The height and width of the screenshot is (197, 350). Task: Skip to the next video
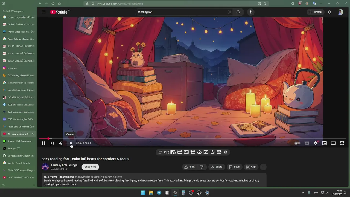(x=52, y=143)
